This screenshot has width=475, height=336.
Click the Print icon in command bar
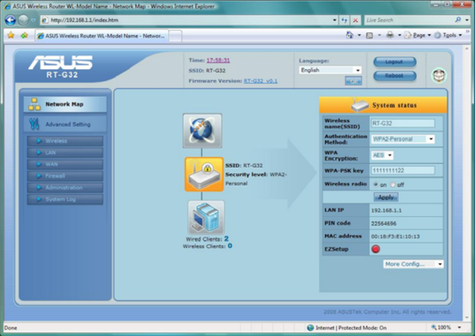pyautogui.click(x=390, y=35)
